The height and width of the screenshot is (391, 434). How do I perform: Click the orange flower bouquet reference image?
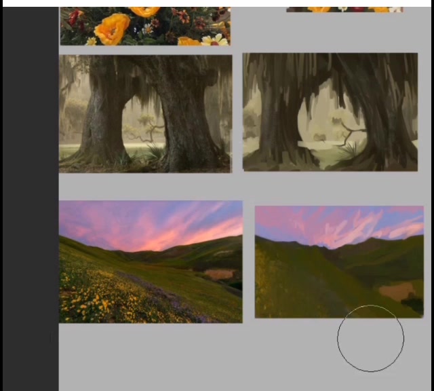(x=145, y=26)
